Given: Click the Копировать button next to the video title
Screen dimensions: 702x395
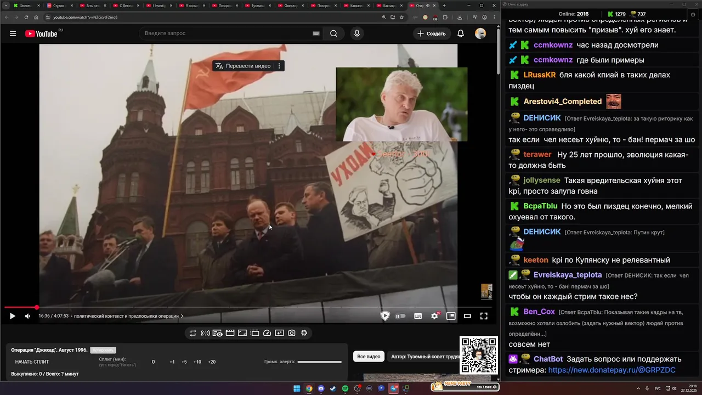Looking at the screenshot, I should (x=103, y=350).
